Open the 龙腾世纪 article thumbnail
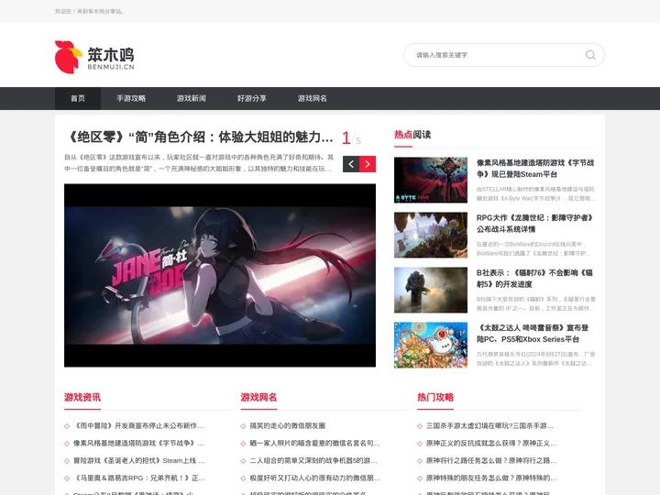 tap(431, 235)
